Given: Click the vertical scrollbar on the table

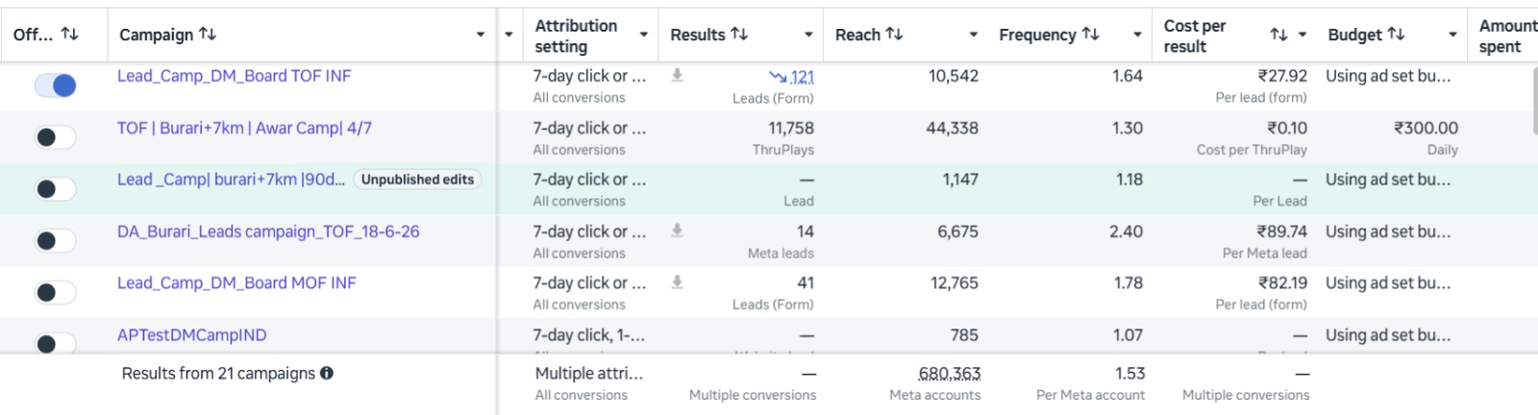Looking at the screenshot, I should tap(1534, 101).
